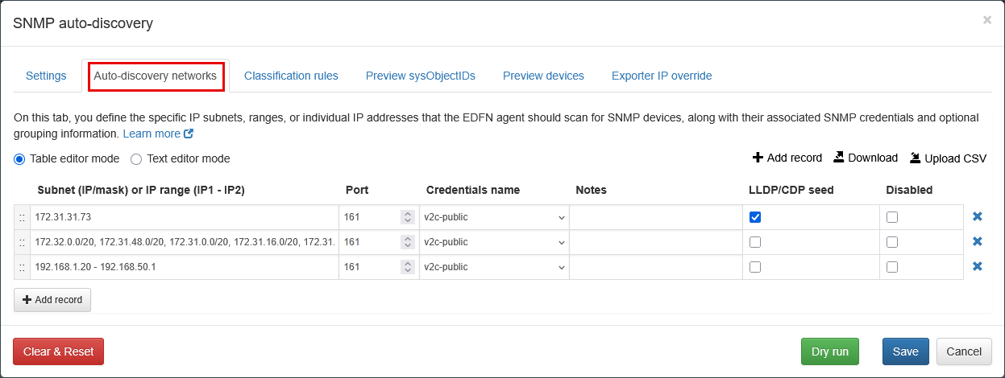The height and width of the screenshot is (378, 1005).
Task: Click the port stepper on the first row
Action: pyautogui.click(x=408, y=217)
